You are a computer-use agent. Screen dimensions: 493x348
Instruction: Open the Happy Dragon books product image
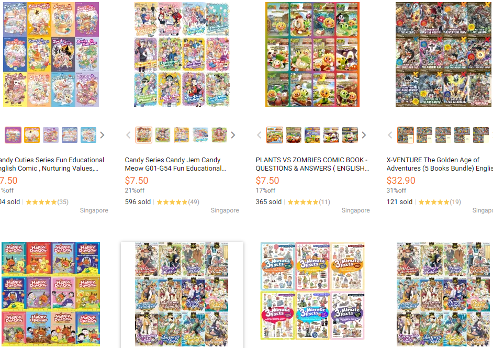click(x=51, y=294)
